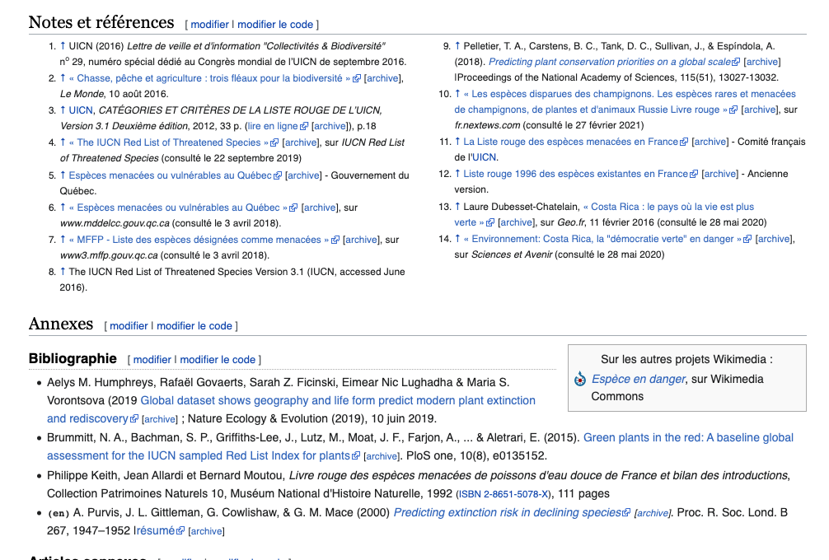Click the Wikimedia Commons logo icon

coord(579,380)
